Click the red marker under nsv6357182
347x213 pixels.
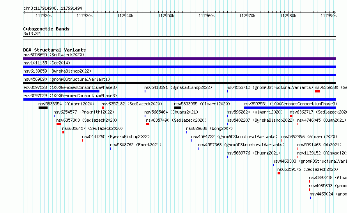[103, 108]
